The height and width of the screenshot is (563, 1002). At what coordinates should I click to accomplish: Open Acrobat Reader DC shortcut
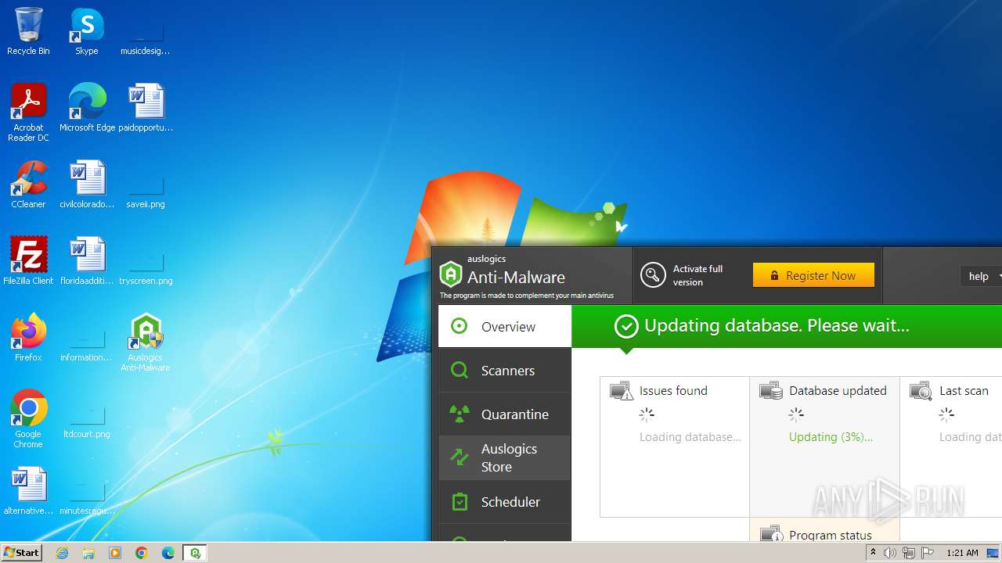tap(28, 113)
